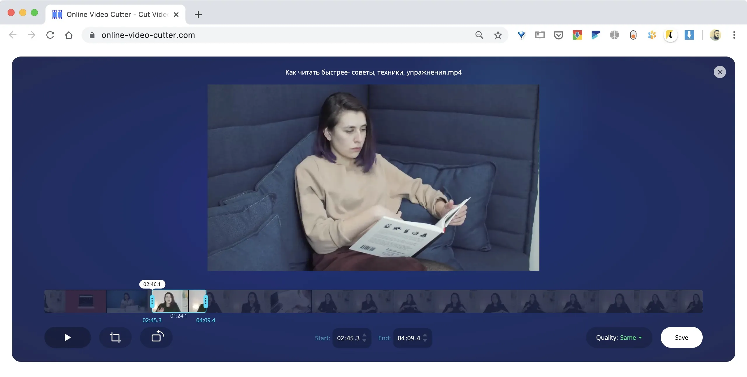Select the crop tool icon

click(x=115, y=337)
